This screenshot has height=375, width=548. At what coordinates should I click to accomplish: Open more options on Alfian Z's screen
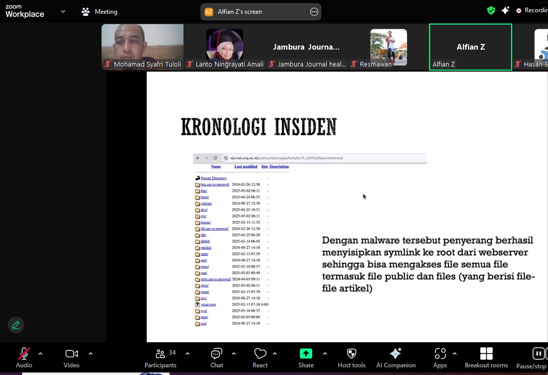314,12
